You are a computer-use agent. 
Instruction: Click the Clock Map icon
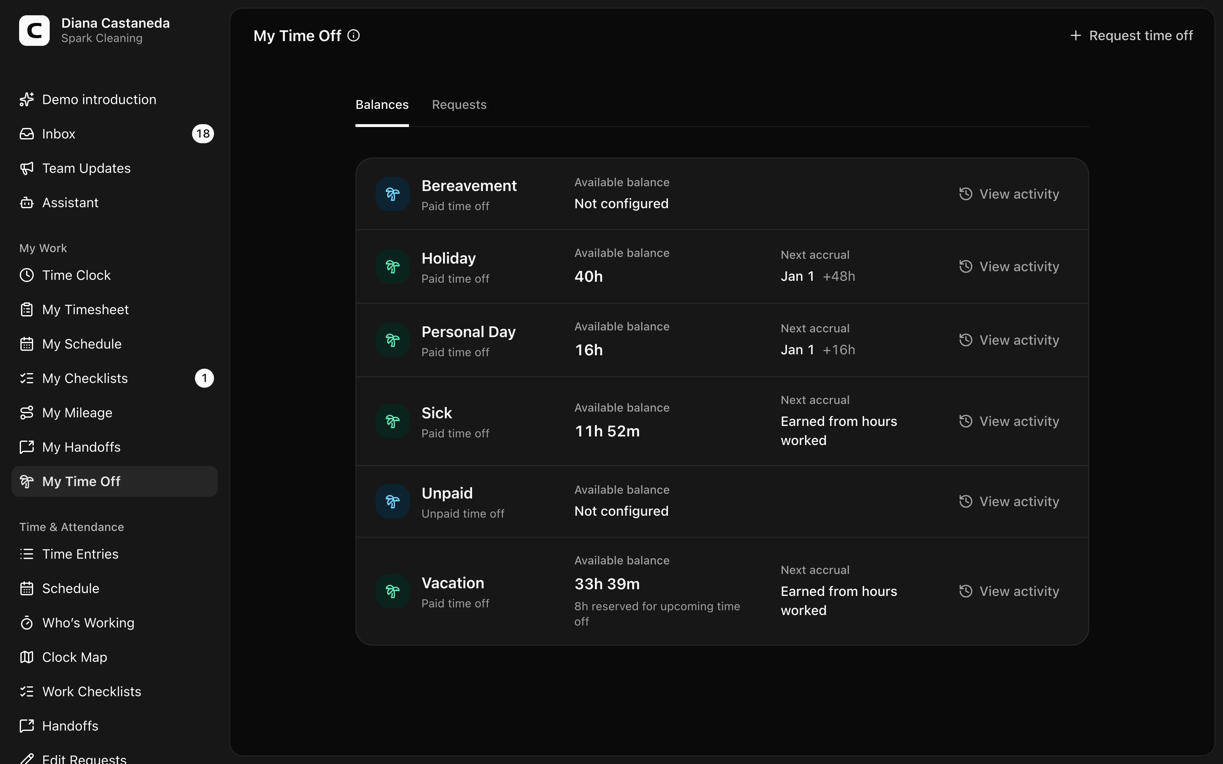[27, 657]
